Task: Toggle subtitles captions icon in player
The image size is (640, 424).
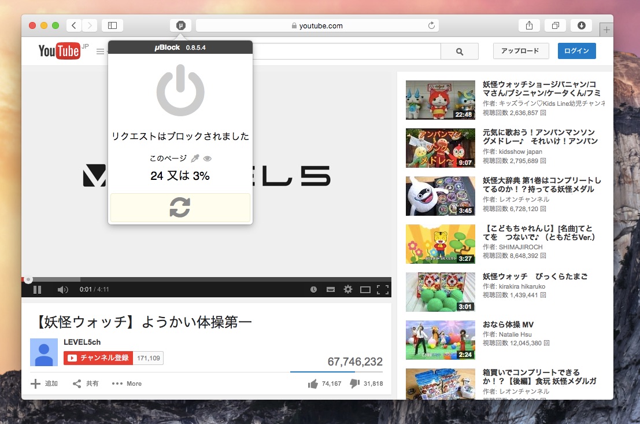Action: 331,290
